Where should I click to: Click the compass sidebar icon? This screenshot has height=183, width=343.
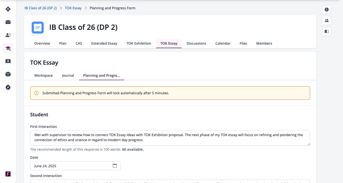(x=8, y=87)
